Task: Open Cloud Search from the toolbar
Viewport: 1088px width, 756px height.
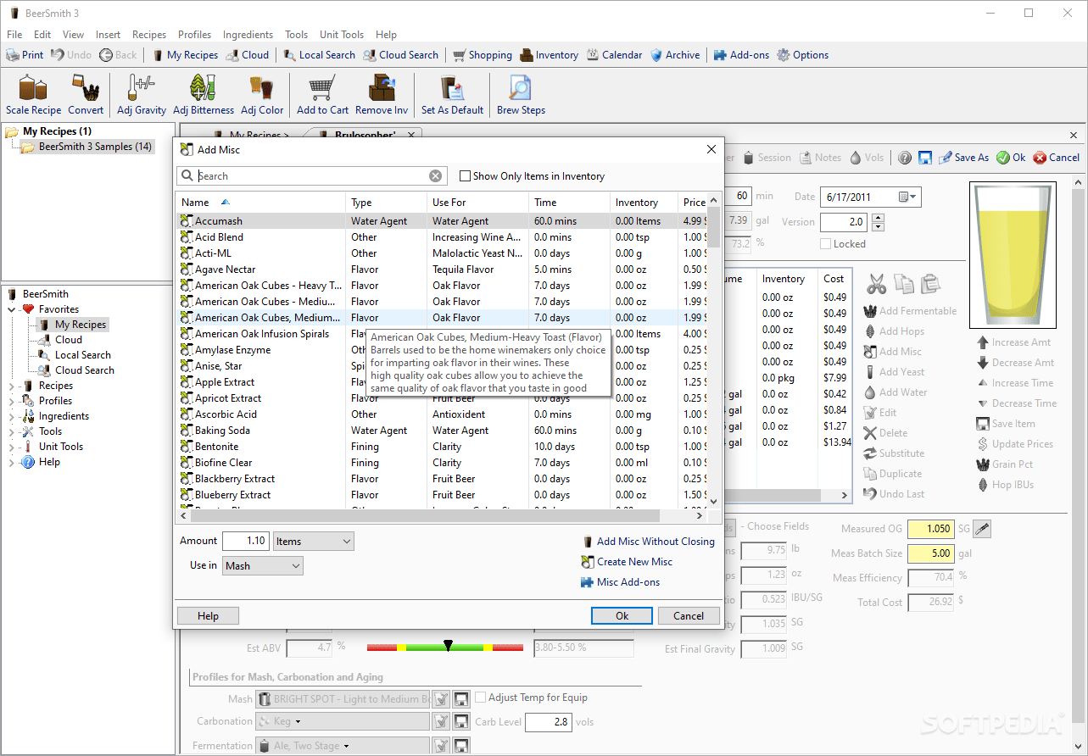Action: [x=401, y=55]
